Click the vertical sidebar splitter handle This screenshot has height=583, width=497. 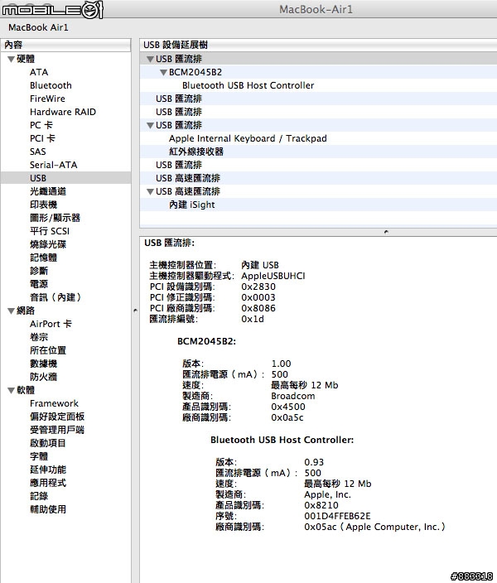pos(135,310)
